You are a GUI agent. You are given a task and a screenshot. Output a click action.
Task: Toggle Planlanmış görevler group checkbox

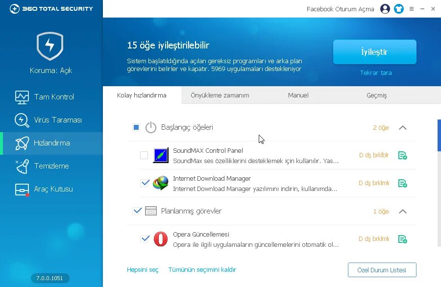[x=137, y=211]
